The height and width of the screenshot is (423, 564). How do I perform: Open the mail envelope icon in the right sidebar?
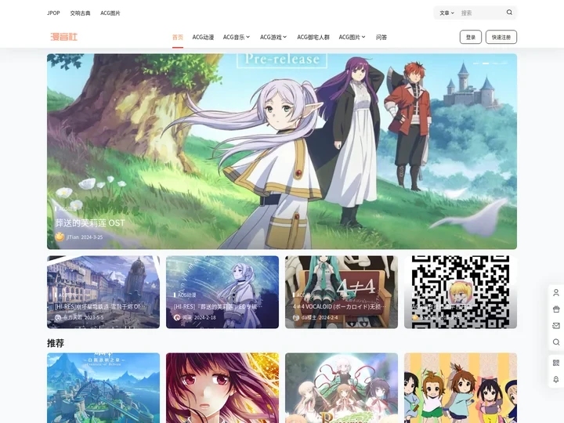pyautogui.click(x=556, y=326)
